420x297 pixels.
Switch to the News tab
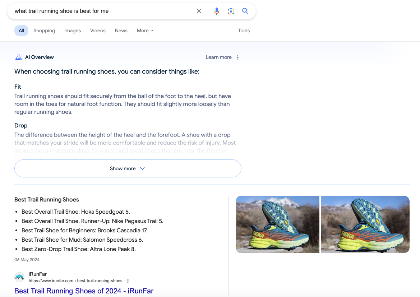[121, 31]
